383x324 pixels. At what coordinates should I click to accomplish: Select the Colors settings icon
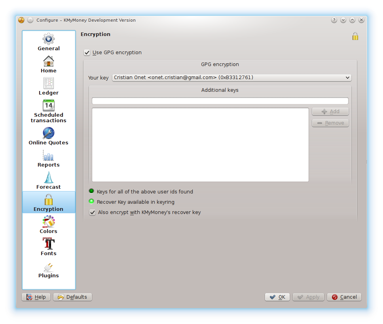49,225
